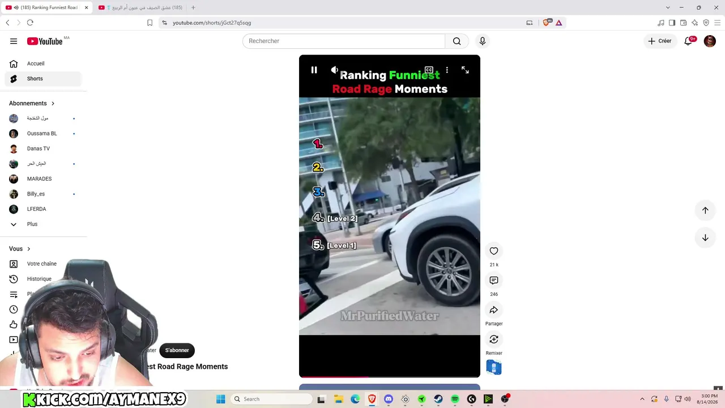Mute the Shorts volume speaker
Image resolution: width=725 pixels, height=408 pixels.
coord(335,70)
